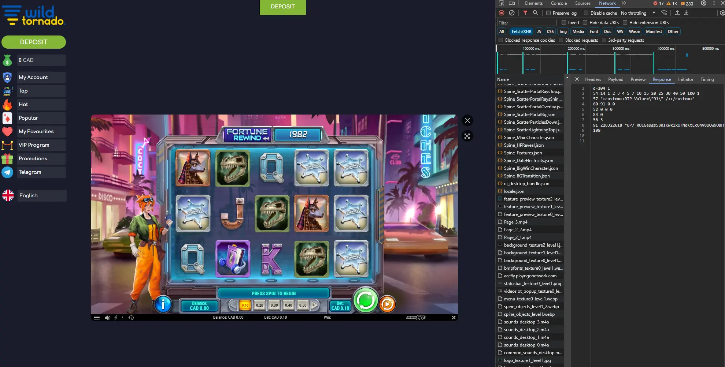Screen dimensions: 725x367
Task: Toggle the Fetch/XHR filter chip
Action: tap(521, 31)
